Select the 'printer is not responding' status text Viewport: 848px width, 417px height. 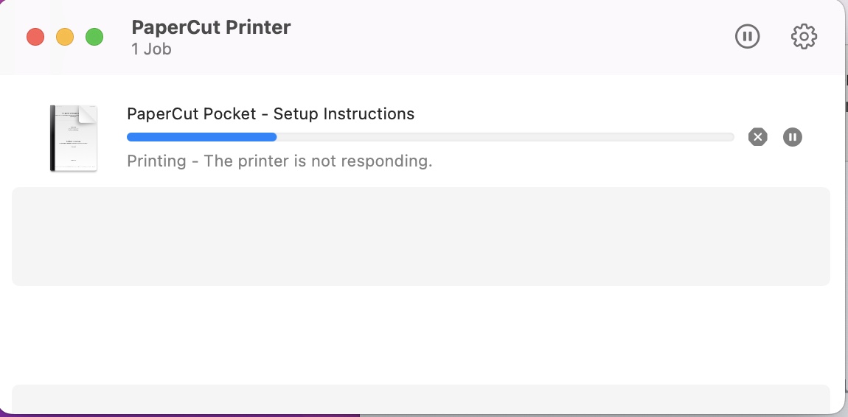(x=318, y=161)
